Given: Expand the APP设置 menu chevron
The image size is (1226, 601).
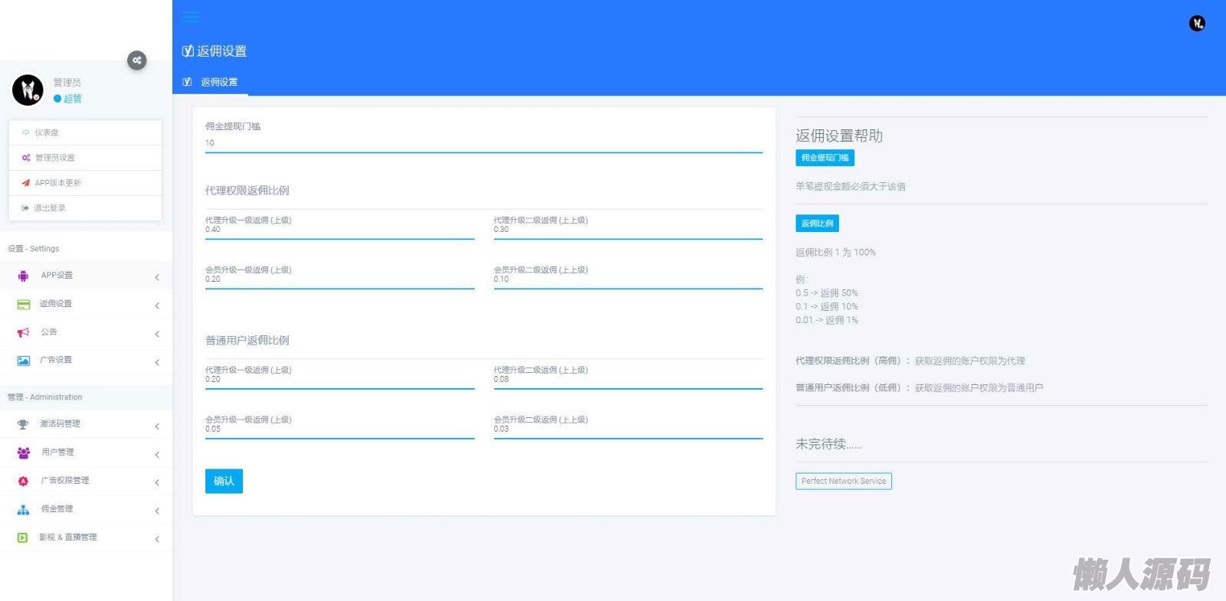Looking at the screenshot, I should coord(157,277).
